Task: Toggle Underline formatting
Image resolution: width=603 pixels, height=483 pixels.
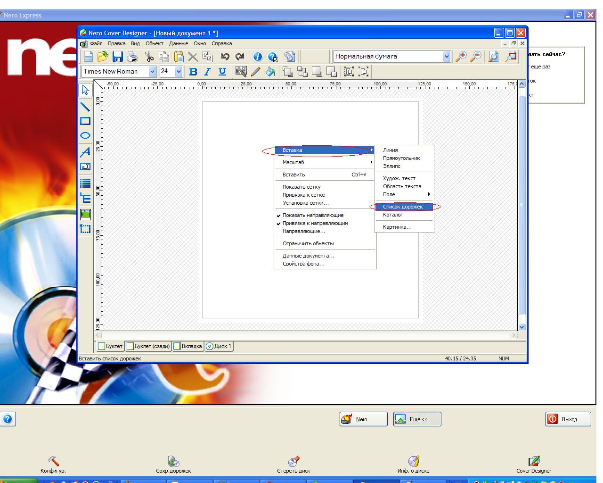Action: 222,72
